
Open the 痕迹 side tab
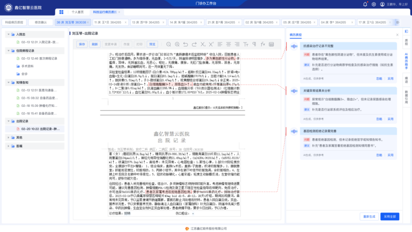[406, 80]
